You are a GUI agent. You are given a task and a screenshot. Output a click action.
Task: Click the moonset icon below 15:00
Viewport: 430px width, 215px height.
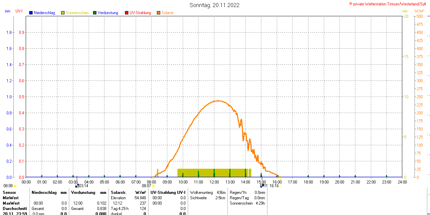[x=262, y=185]
